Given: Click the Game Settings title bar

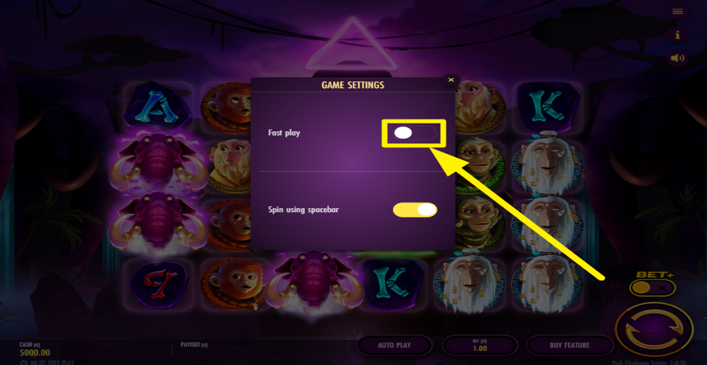Looking at the screenshot, I should point(353,85).
